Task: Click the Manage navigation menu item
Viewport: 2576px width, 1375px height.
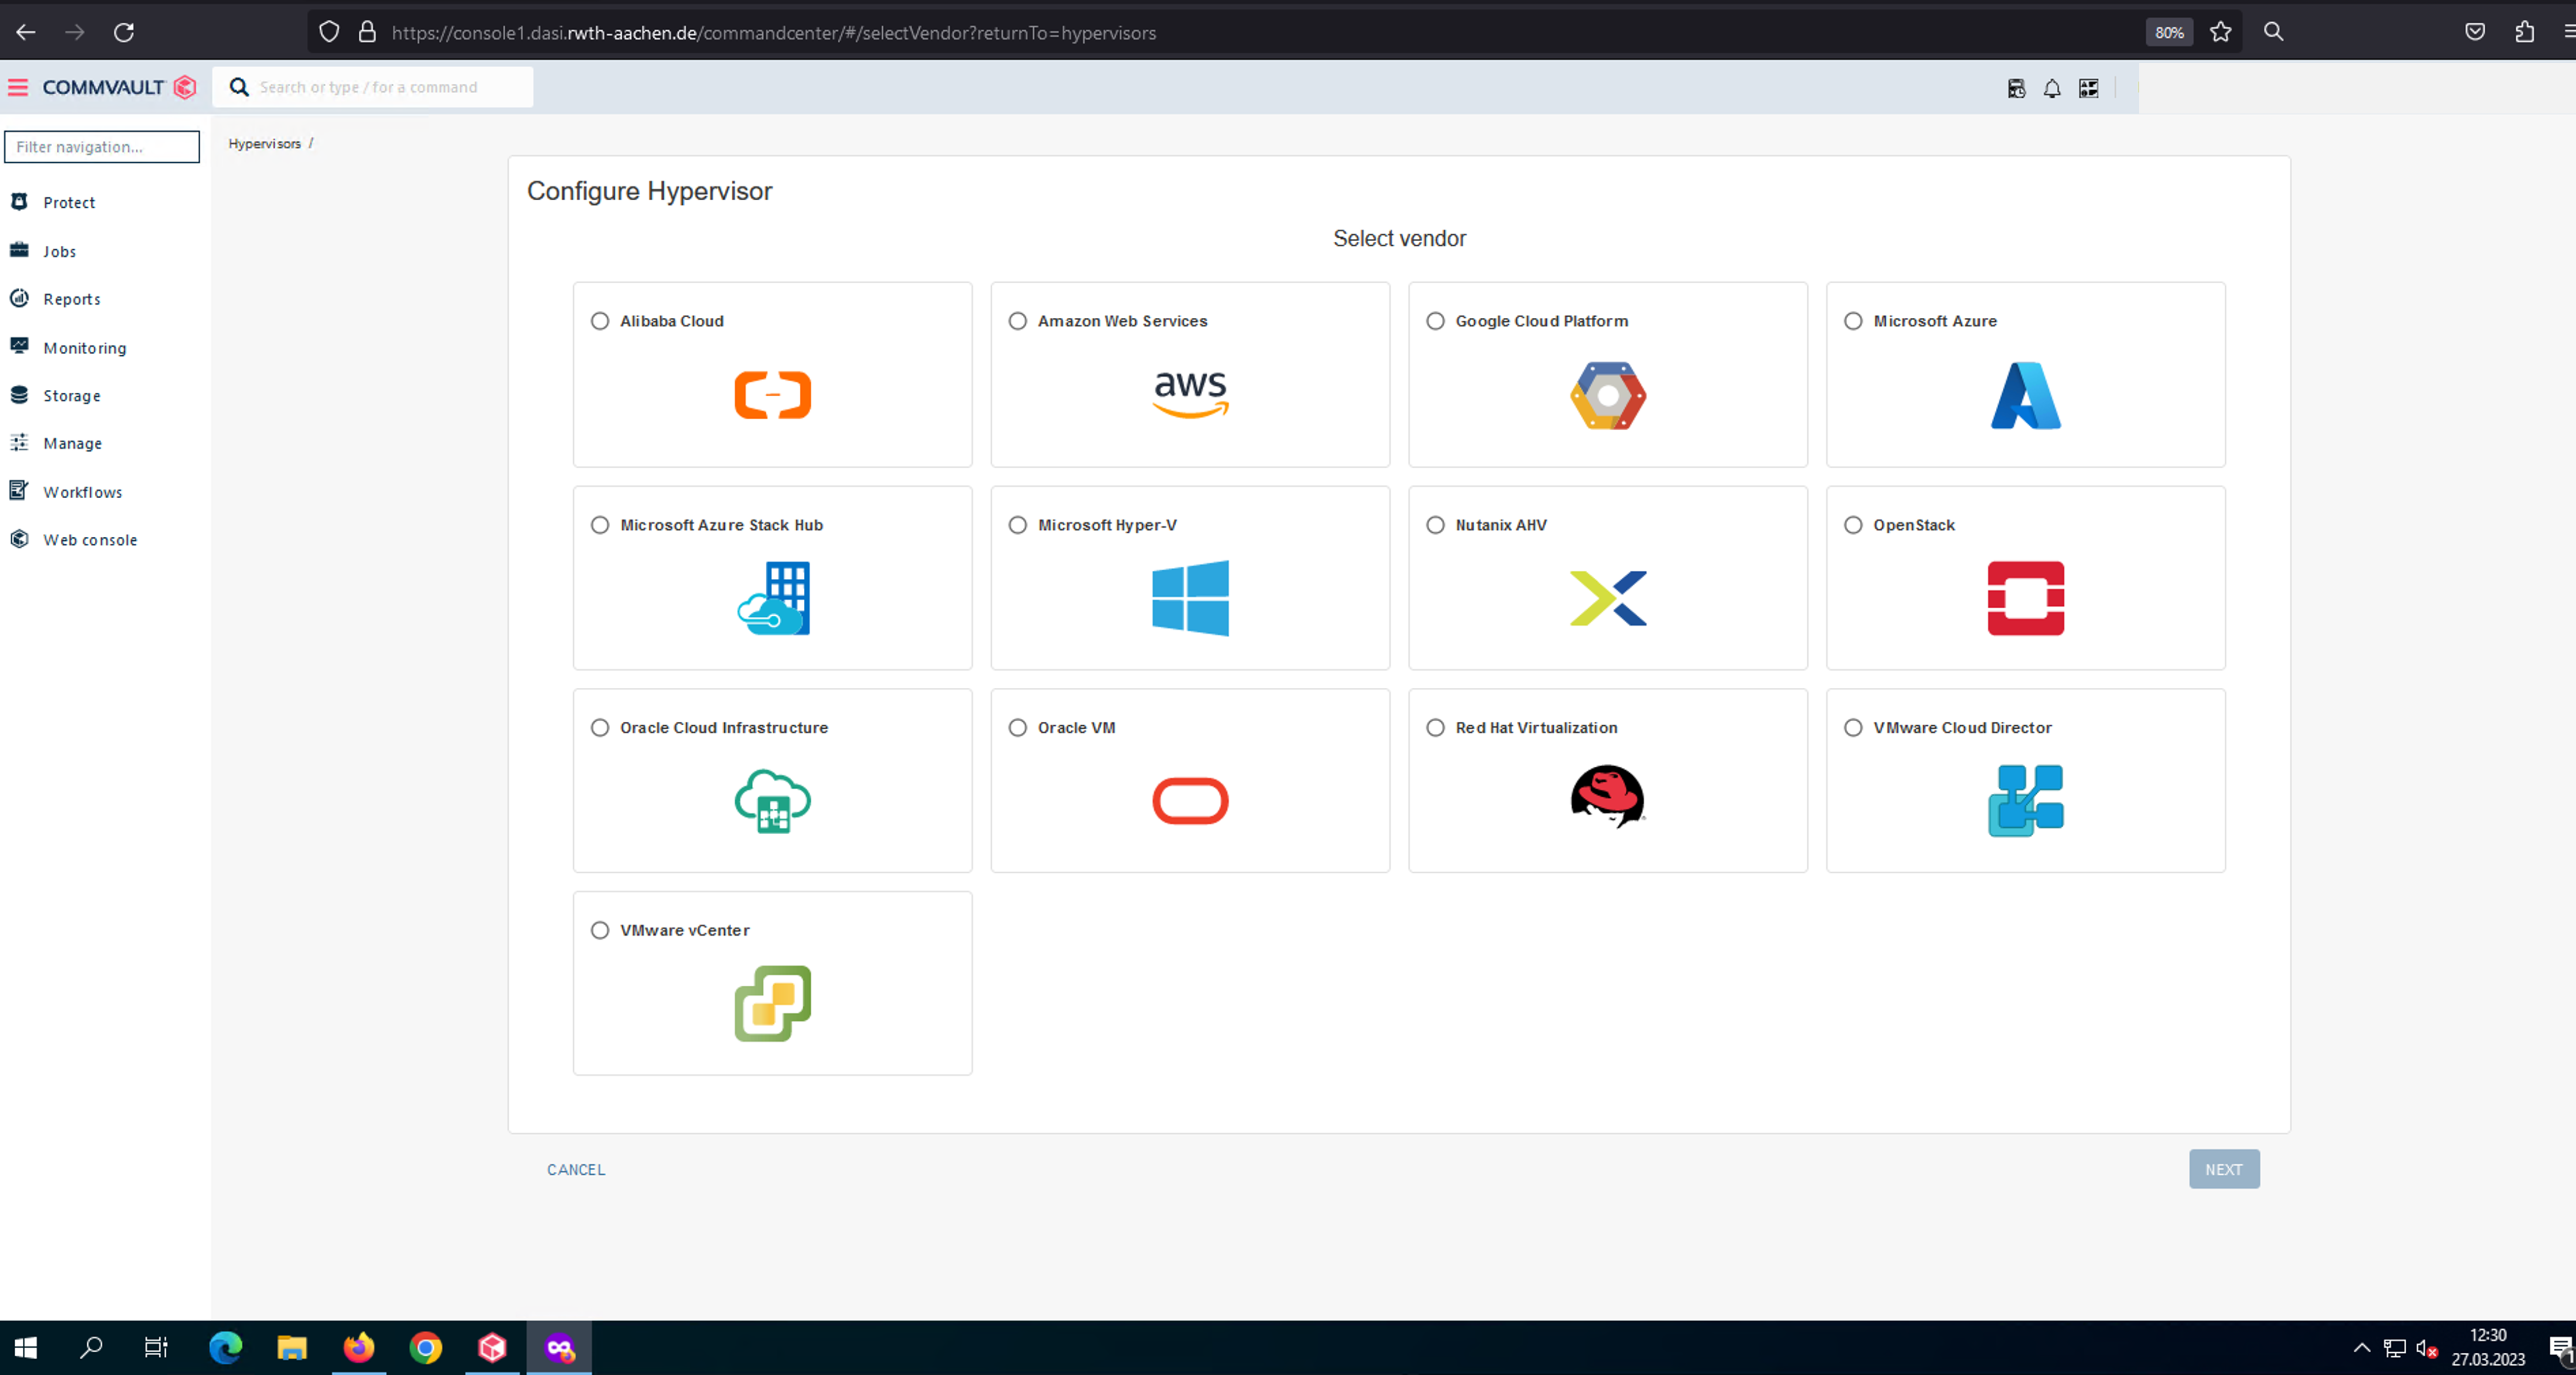Action: pos(71,443)
